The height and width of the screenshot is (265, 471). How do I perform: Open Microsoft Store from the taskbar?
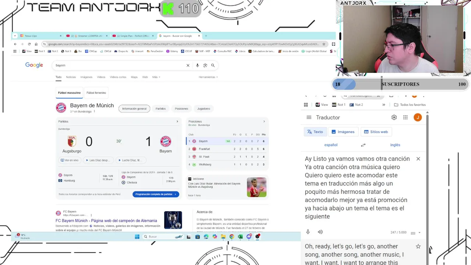tap(197, 237)
